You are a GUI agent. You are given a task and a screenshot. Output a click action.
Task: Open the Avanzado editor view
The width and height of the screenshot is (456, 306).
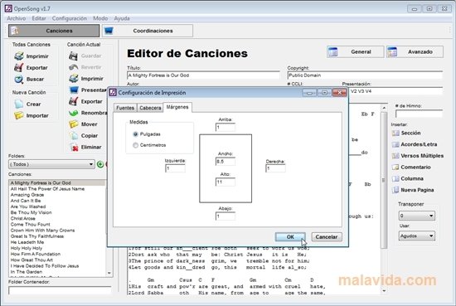click(415, 51)
